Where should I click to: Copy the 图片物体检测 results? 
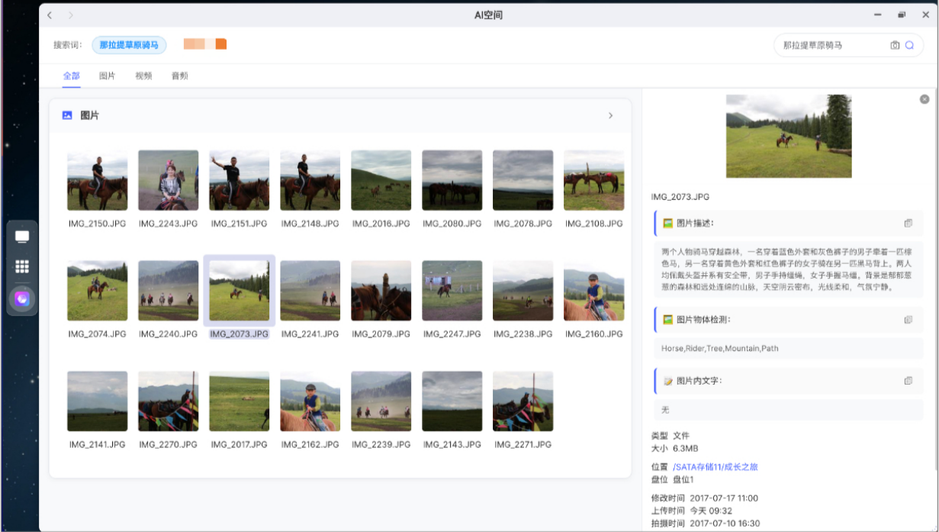[x=908, y=320]
